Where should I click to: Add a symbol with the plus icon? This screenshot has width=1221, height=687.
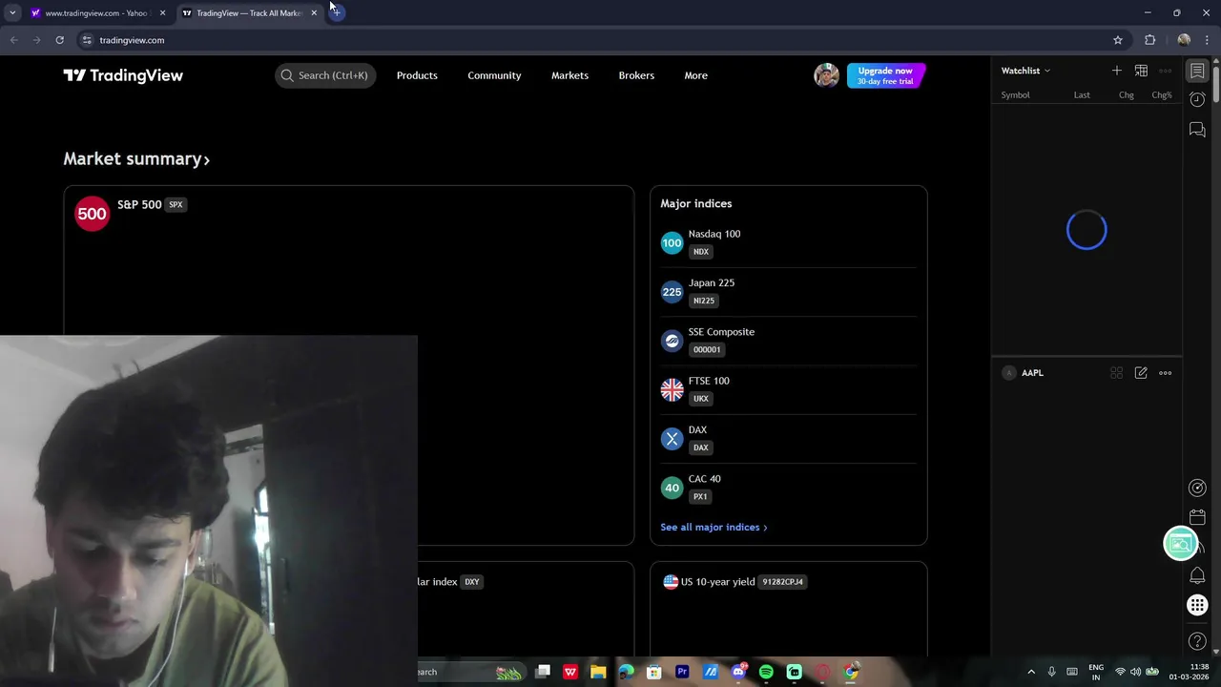tap(1116, 71)
